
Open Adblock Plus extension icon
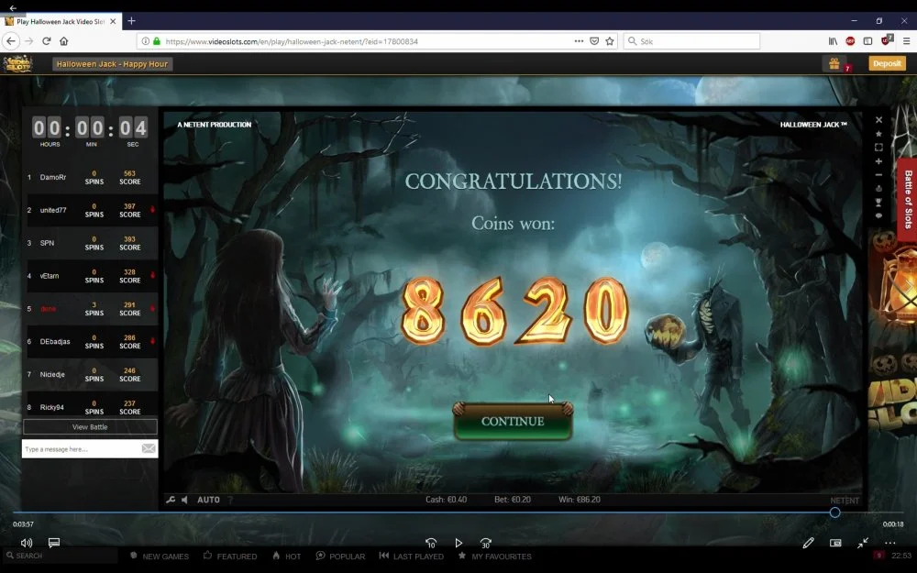[x=850, y=41]
